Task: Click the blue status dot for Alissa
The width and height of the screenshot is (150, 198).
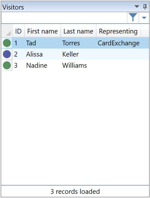Action: tap(7, 54)
